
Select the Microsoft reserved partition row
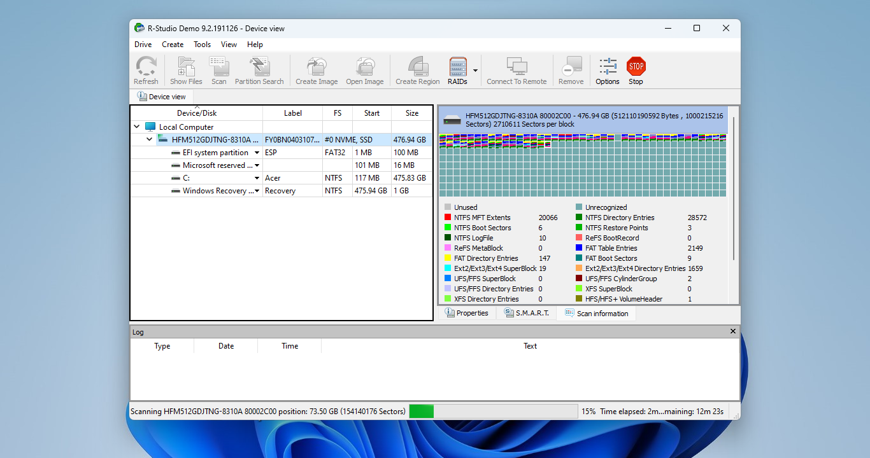point(282,165)
